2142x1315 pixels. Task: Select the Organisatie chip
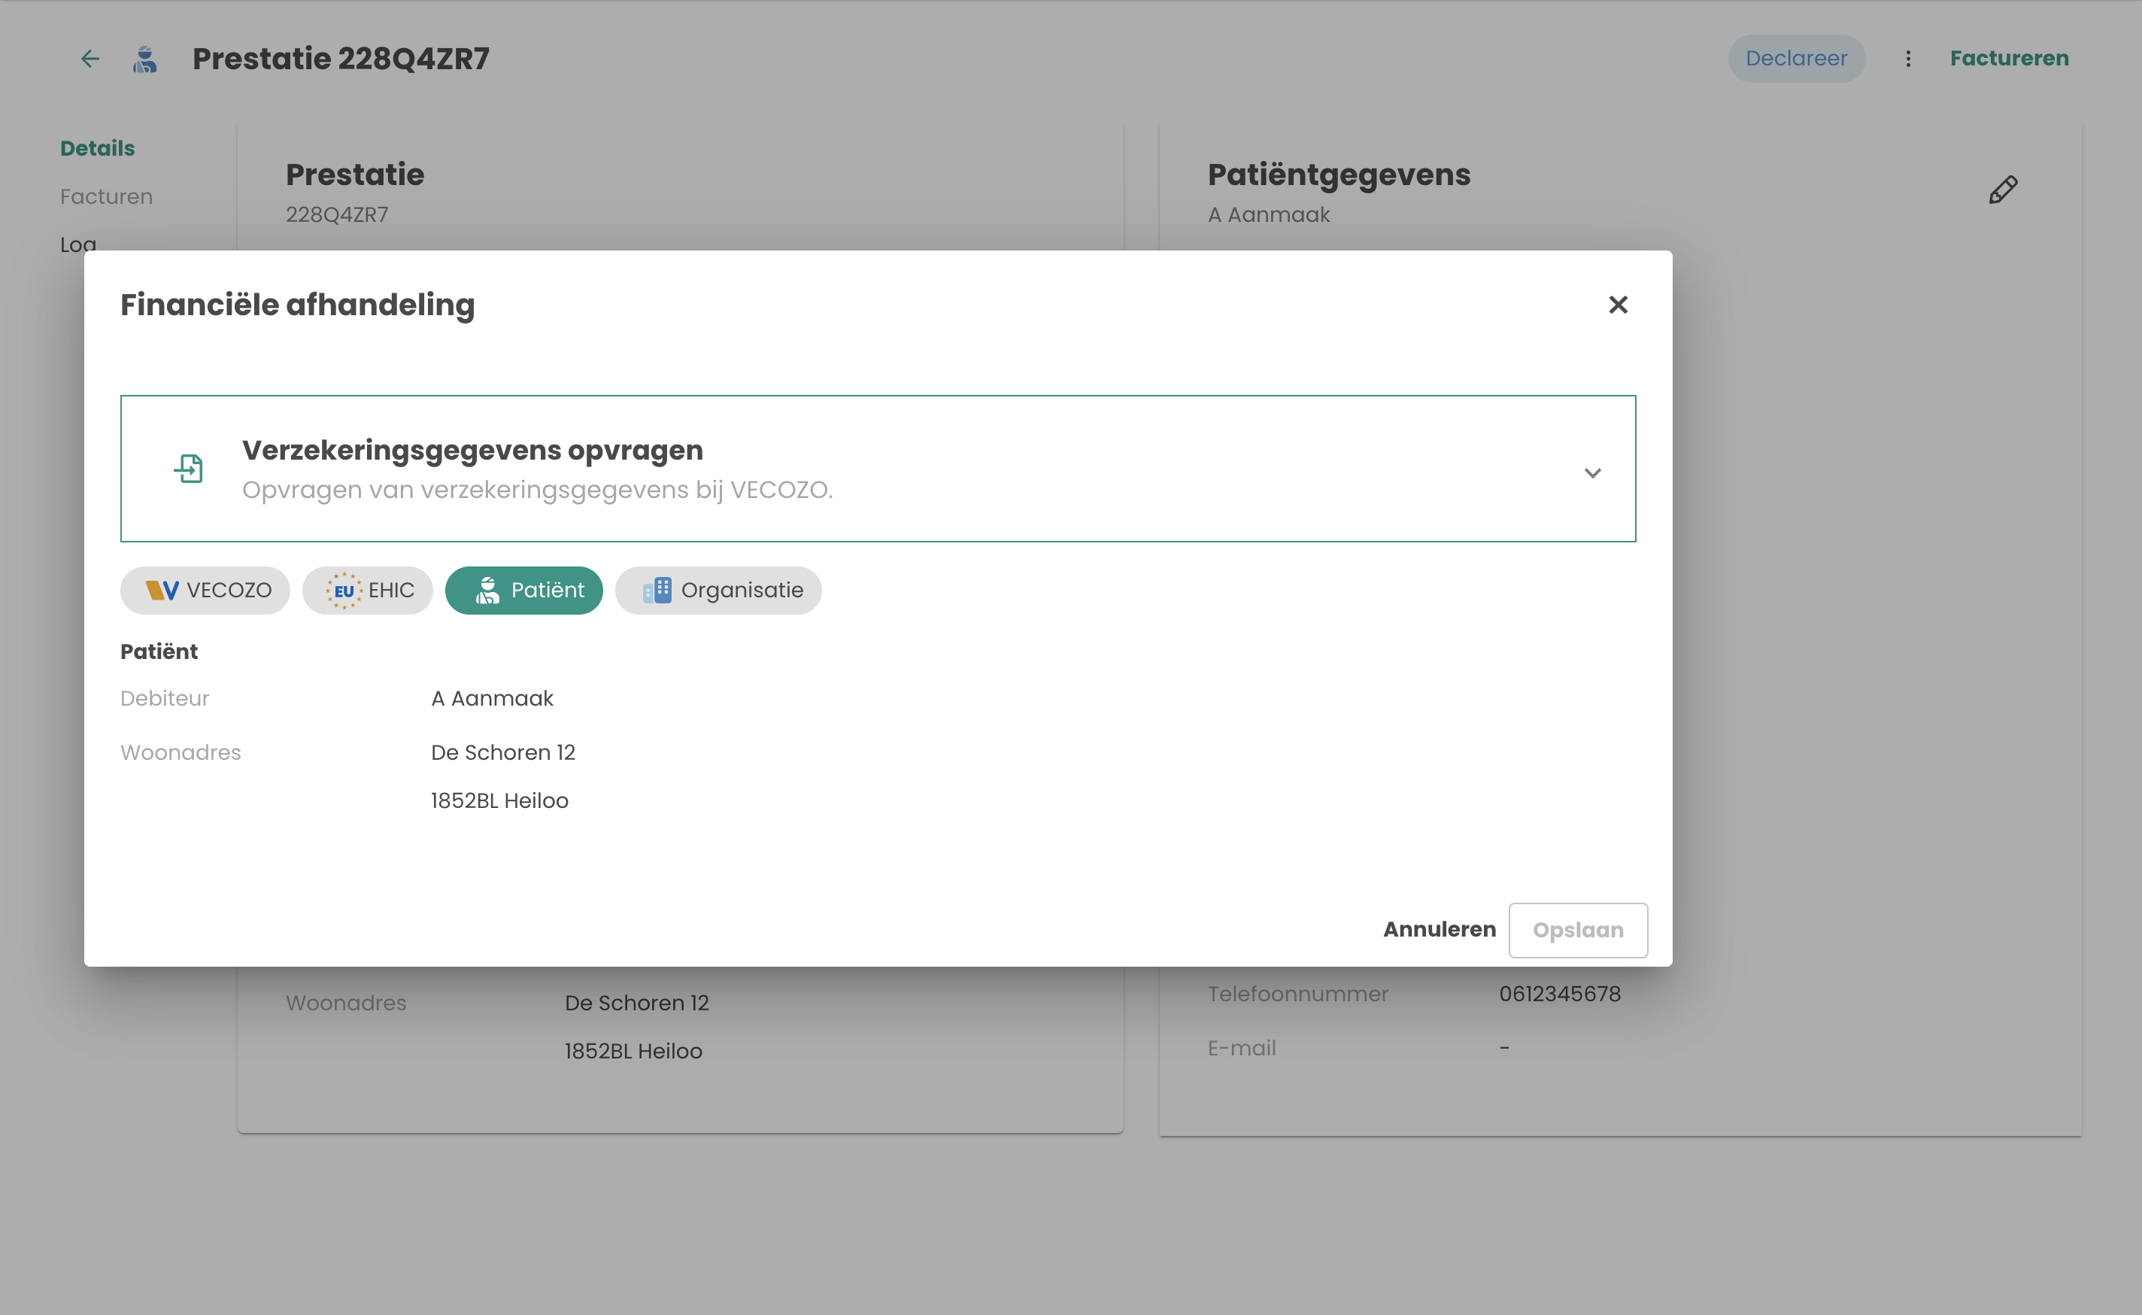[x=718, y=590]
